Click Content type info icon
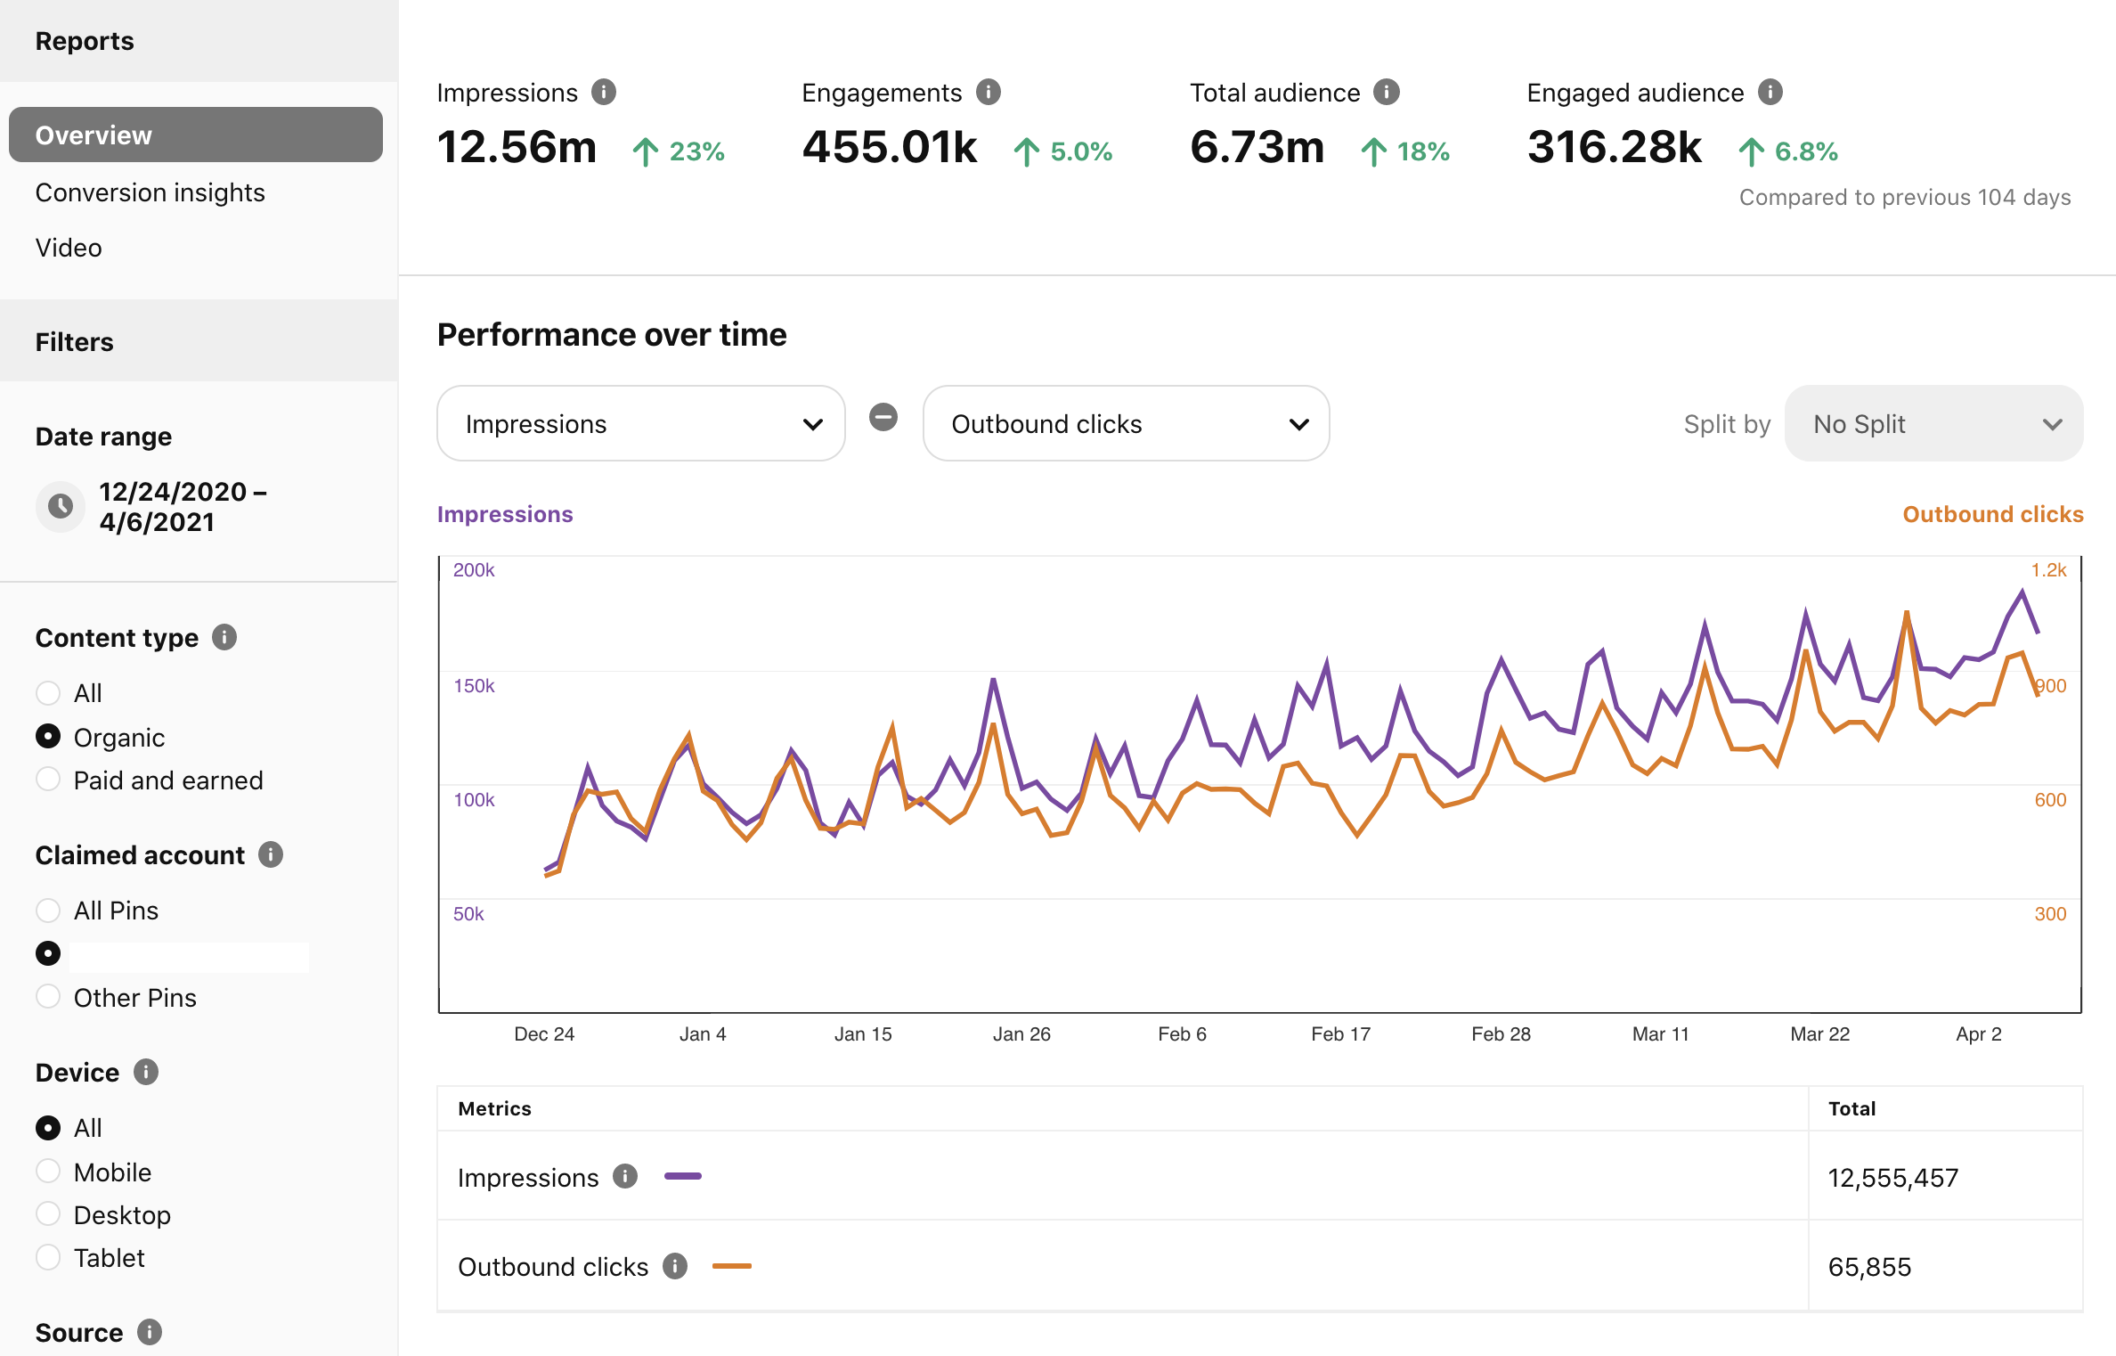This screenshot has height=1356, width=2116. 224,637
